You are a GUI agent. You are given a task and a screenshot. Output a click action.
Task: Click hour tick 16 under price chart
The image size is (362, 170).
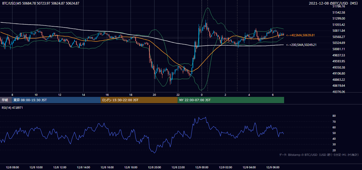pyautogui.click(x=107, y=94)
